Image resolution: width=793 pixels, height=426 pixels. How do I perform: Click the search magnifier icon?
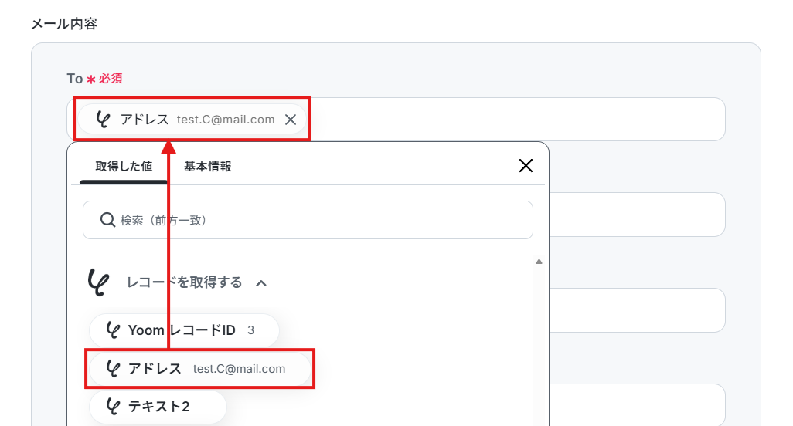107,220
